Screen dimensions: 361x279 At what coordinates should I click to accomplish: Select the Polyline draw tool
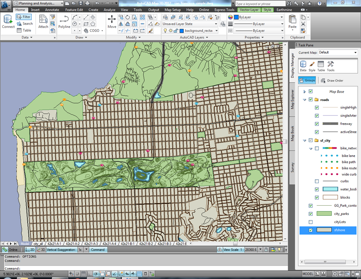64,21
